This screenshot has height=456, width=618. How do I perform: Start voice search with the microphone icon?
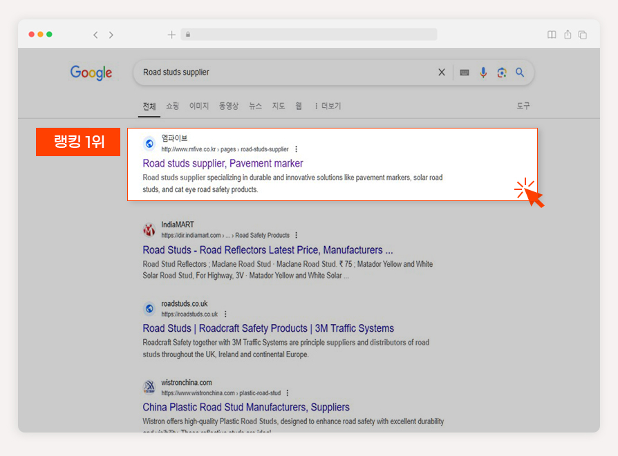click(483, 73)
